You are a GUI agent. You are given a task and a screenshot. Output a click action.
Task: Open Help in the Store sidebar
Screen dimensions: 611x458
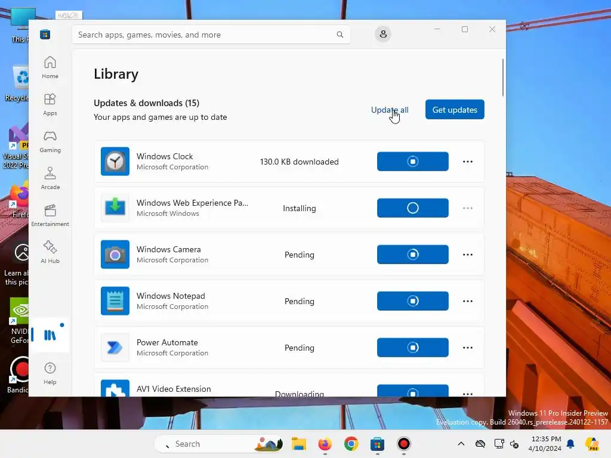pyautogui.click(x=50, y=373)
